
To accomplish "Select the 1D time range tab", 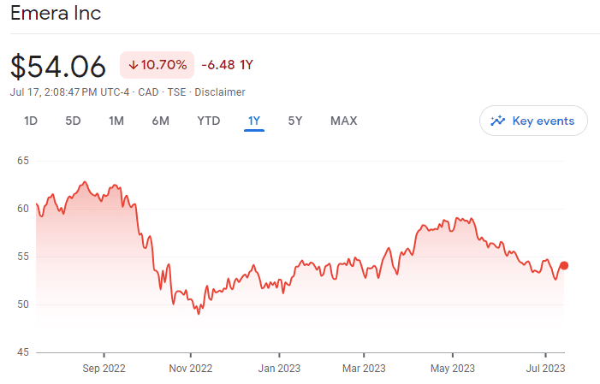I will tap(31, 121).
